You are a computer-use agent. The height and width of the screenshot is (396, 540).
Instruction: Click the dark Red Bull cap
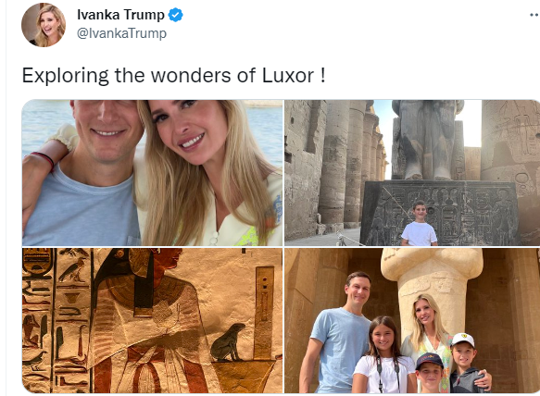(429, 360)
